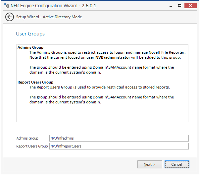Click sentence about restricted access to stored reports
The width and height of the screenshot is (200, 175).
[x=99, y=87]
